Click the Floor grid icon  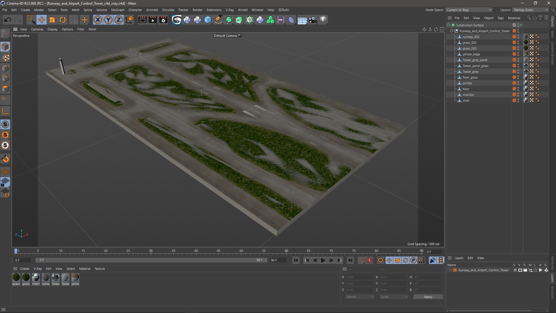tap(302, 20)
